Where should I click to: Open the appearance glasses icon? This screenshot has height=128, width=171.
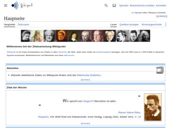(x=114, y=5)
